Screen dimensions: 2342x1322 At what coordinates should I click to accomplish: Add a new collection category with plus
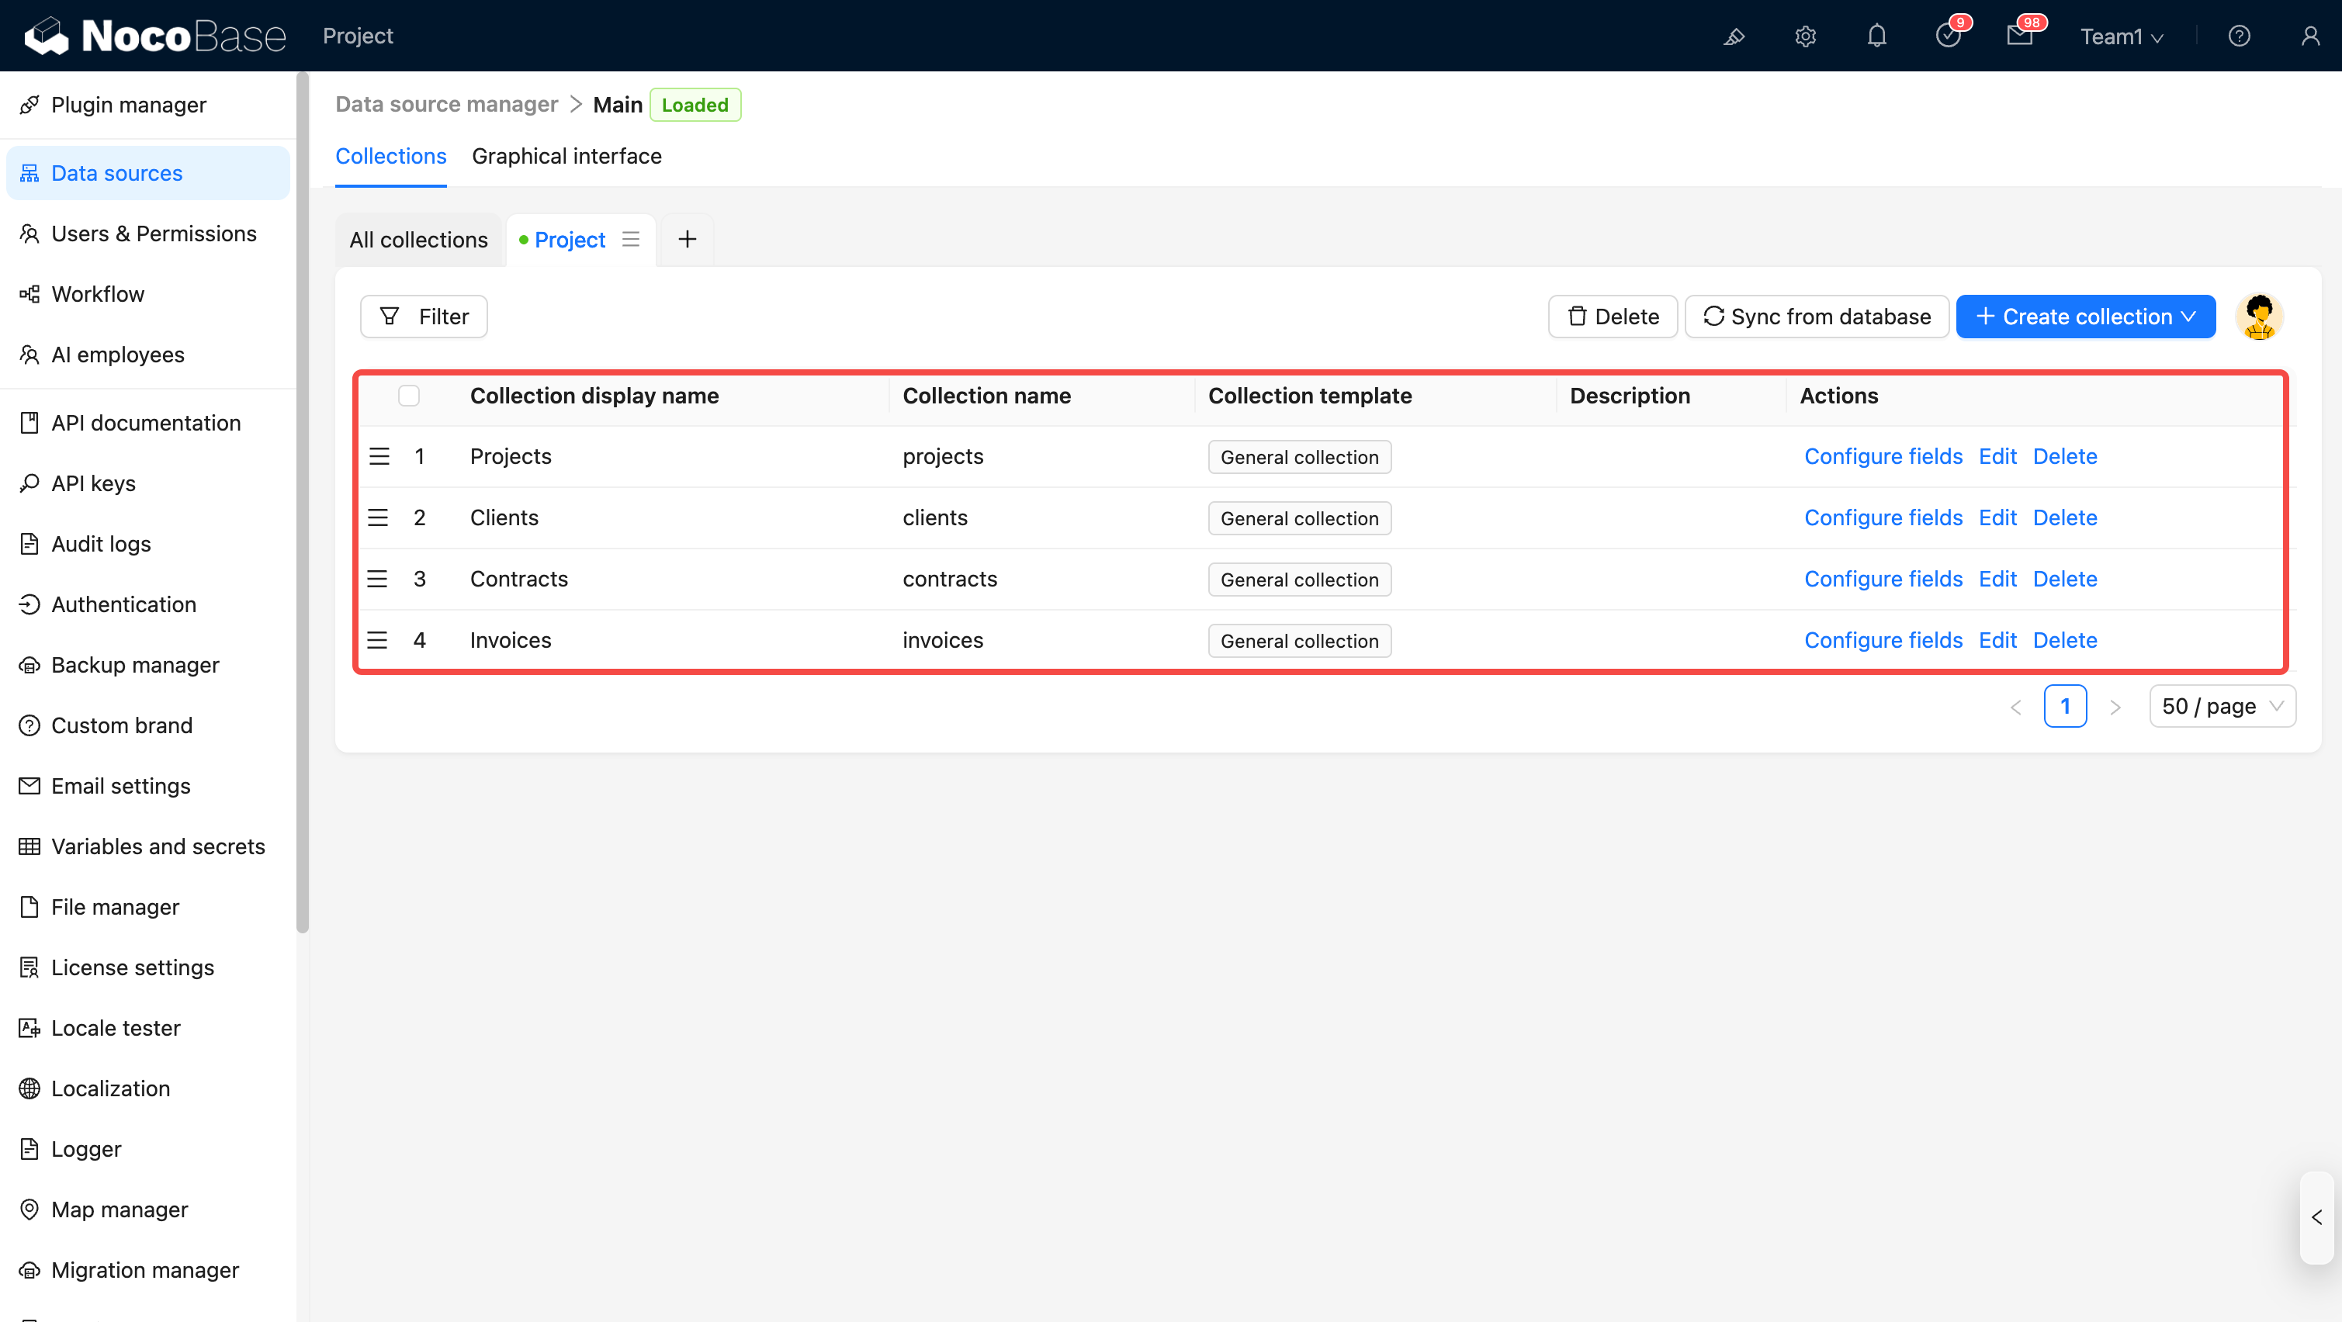point(688,239)
